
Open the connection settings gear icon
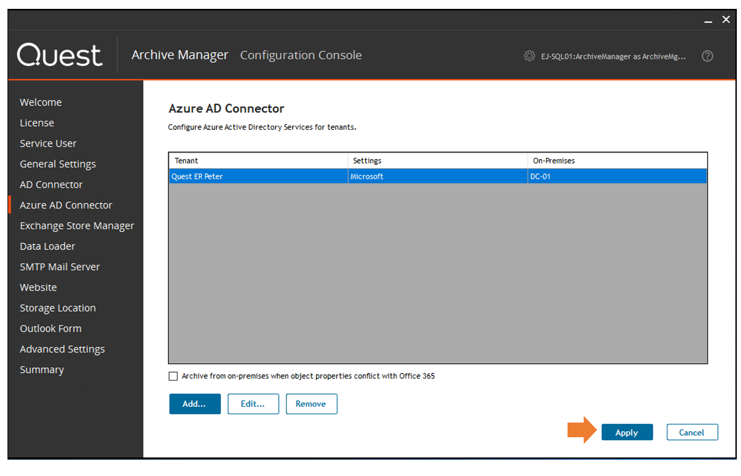(529, 56)
